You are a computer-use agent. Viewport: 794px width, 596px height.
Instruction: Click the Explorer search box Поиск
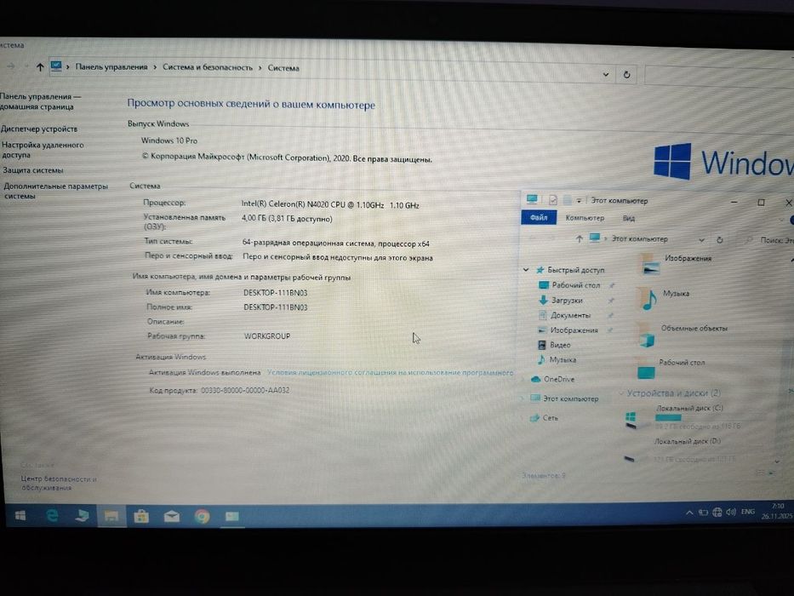pyautogui.click(x=769, y=240)
